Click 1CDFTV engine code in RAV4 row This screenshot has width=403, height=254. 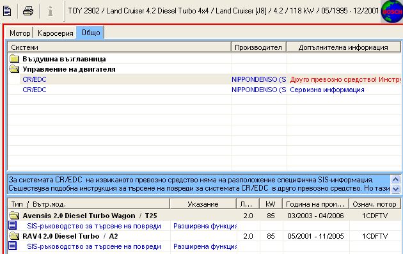(375, 236)
